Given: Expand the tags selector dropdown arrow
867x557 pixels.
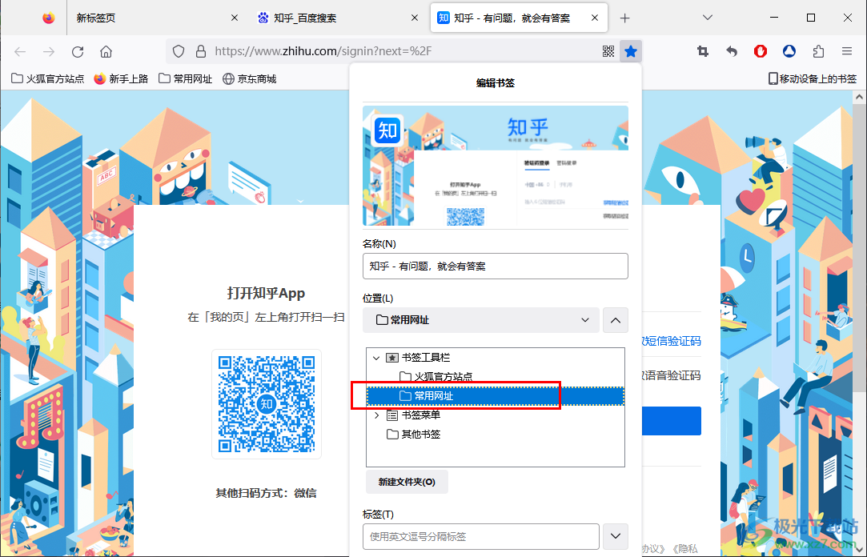Looking at the screenshot, I should 616,536.
